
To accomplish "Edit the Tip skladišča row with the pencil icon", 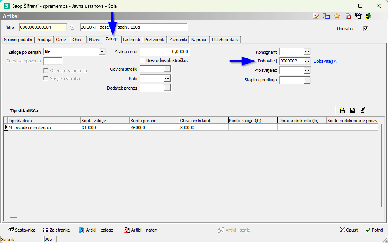I will pyautogui.click(x=352, y=110).
